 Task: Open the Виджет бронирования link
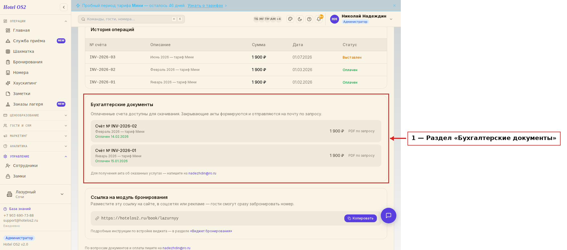point(211,231)
